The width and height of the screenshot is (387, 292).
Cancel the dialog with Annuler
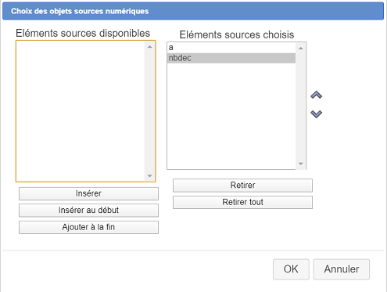[342, 269]
